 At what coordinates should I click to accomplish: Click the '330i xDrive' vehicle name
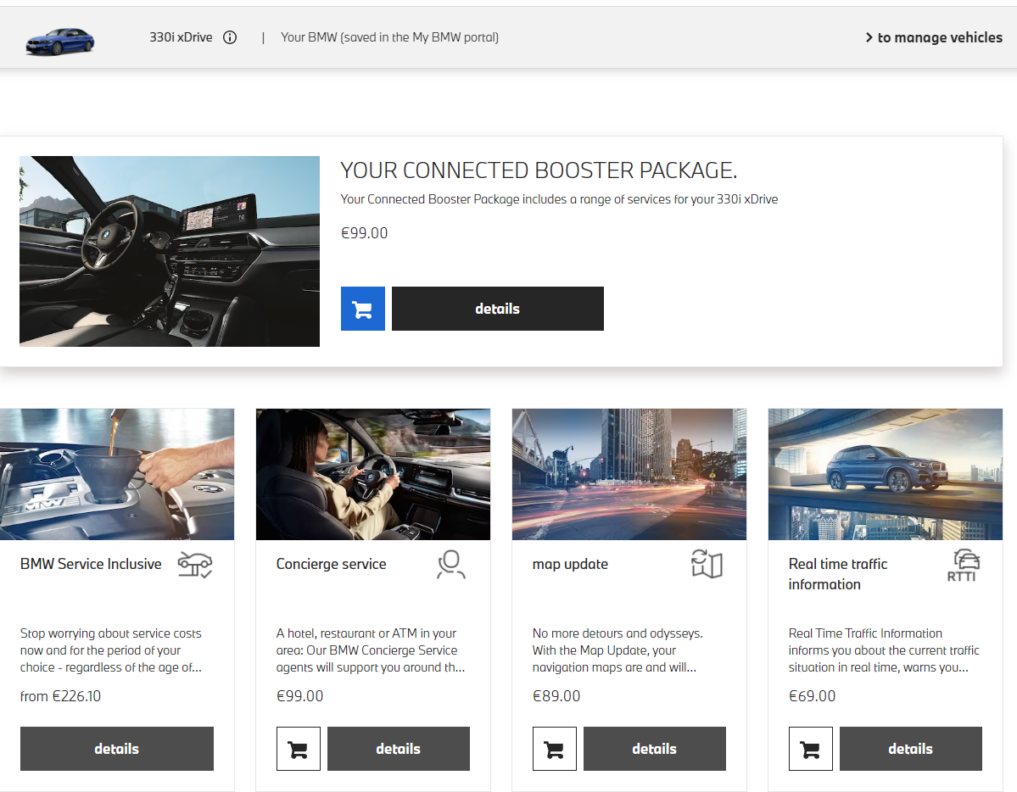[181, 37]
